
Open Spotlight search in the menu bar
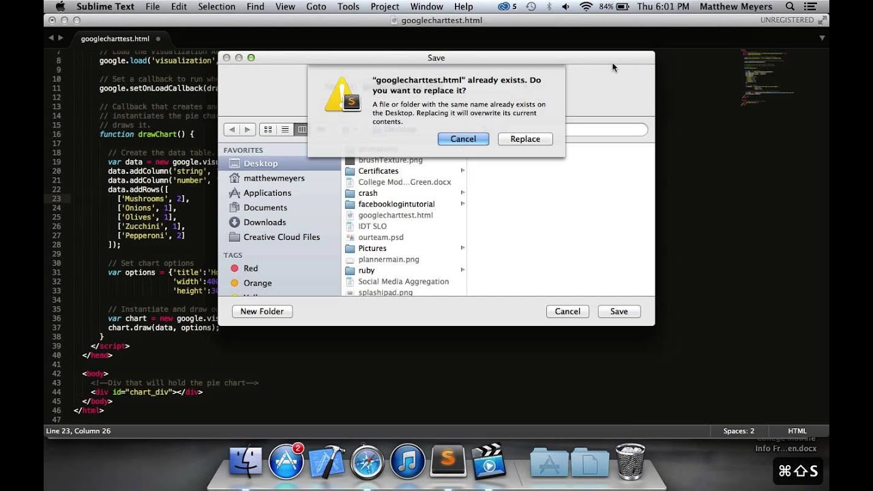(x=790, y=7)
